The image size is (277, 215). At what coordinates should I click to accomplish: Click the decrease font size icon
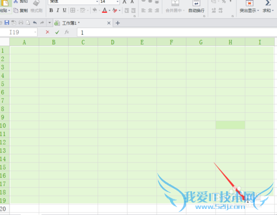coord(132,2)
